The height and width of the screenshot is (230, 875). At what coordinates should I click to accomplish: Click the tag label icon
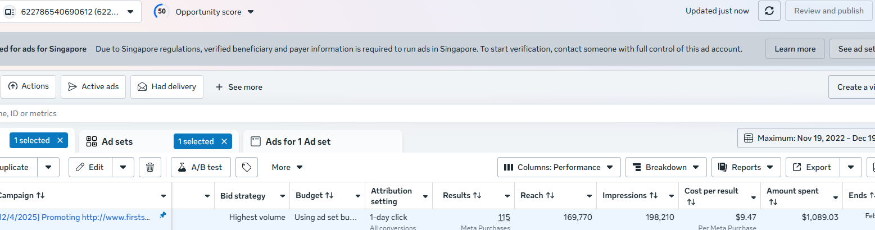coord(246,167)
